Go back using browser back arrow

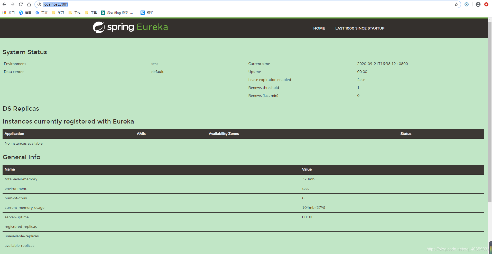click(x=4, y=4)
